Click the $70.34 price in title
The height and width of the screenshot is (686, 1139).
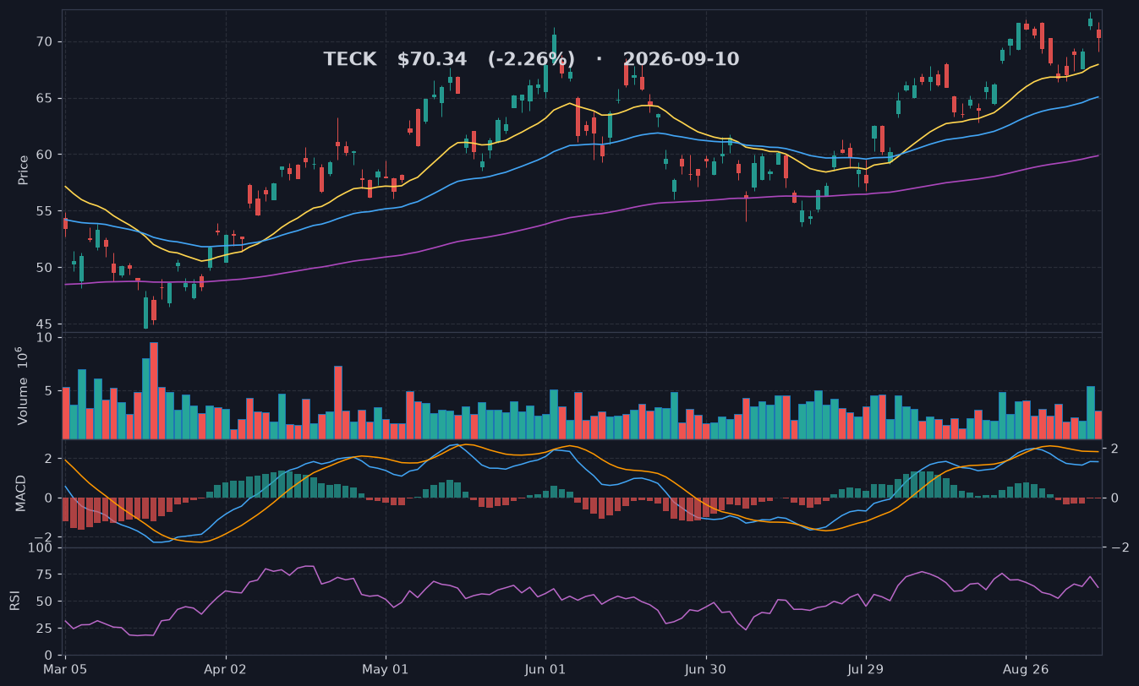(431, 59)
